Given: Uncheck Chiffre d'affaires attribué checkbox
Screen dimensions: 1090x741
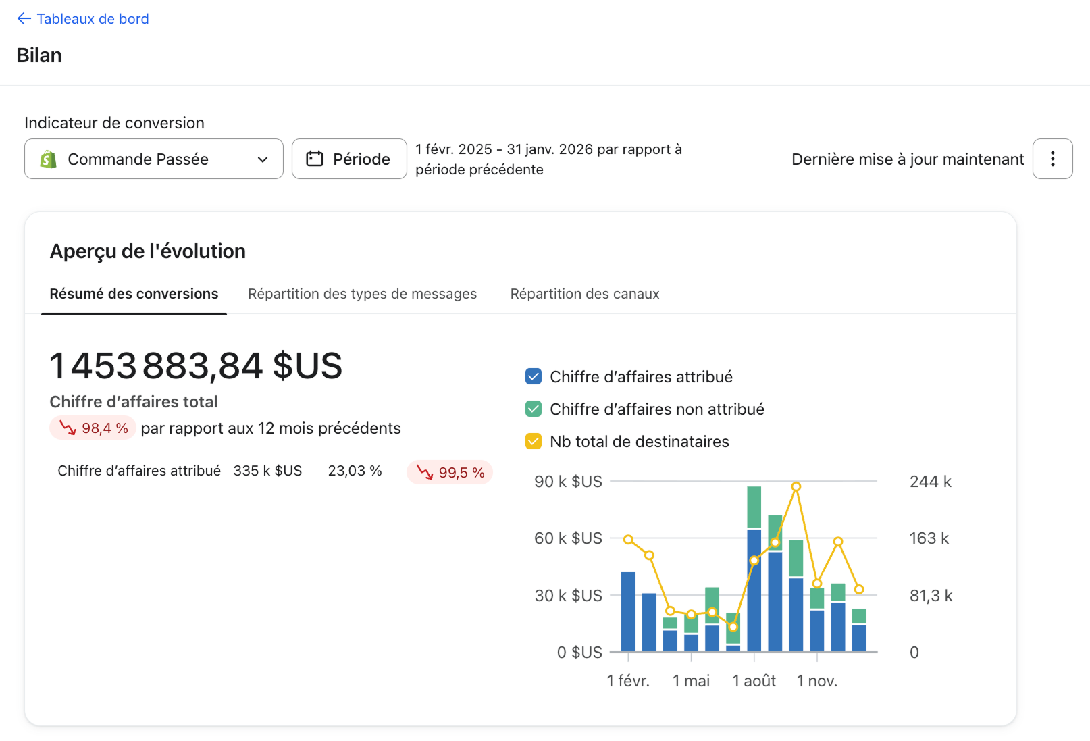Looking at the screenshot, I should 534,376.
